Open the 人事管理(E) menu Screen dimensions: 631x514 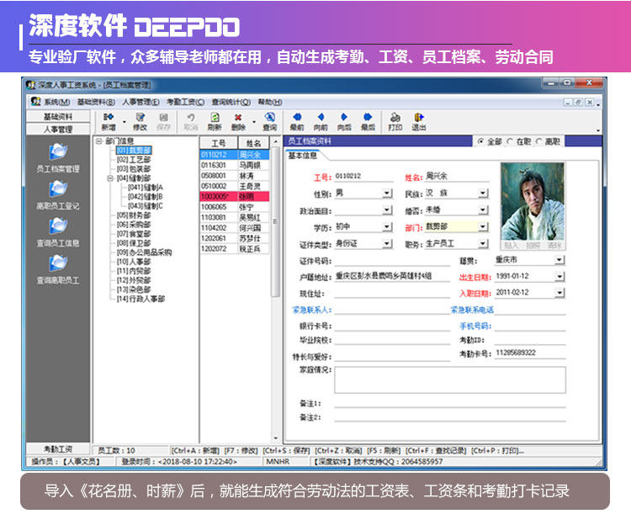pyautogui.click(x=141, y=103)
